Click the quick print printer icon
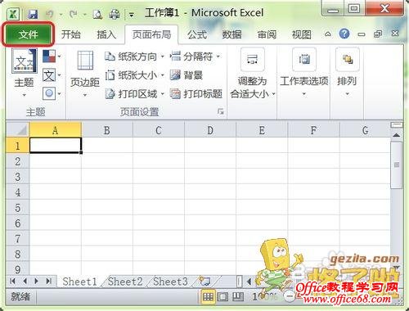The height and width of the screenshot is (311, 409). point(115,14)
